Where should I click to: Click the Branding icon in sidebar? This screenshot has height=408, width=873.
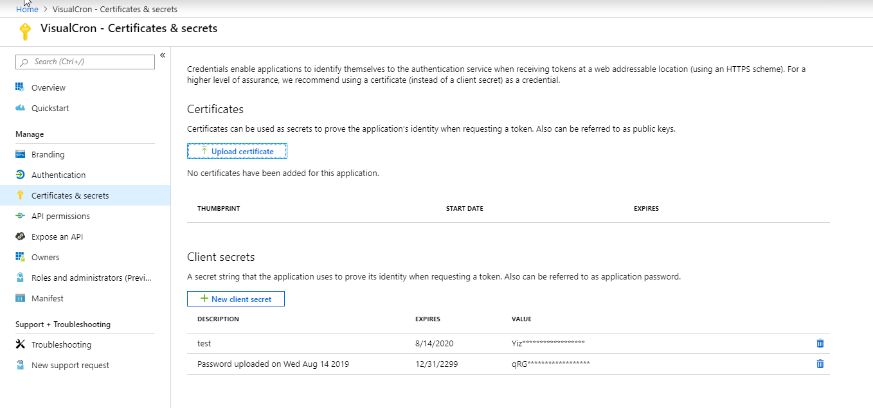pos(20,154)
